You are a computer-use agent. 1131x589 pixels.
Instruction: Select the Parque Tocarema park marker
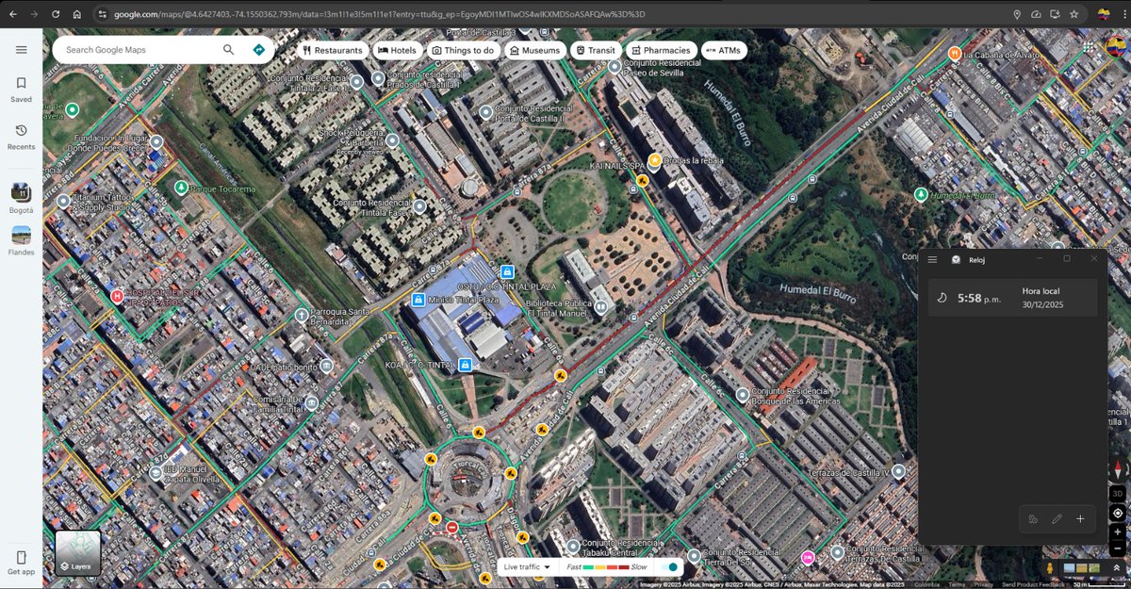pyautogui.click(x=181, y=188)
